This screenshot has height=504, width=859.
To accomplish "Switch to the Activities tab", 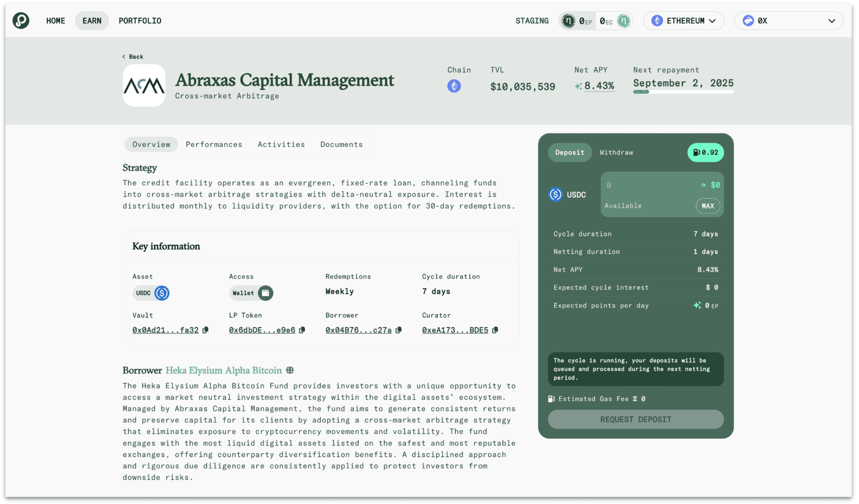I will tap(281, 144).
